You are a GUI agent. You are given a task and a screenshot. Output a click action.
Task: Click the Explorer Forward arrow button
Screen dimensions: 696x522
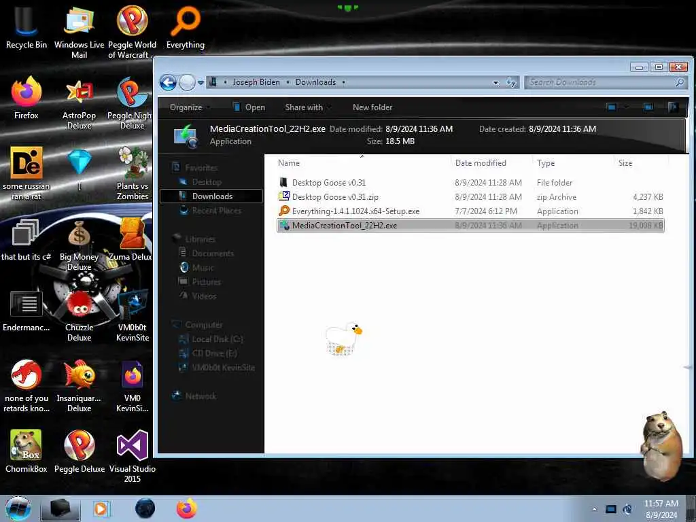tap(187, 82)
